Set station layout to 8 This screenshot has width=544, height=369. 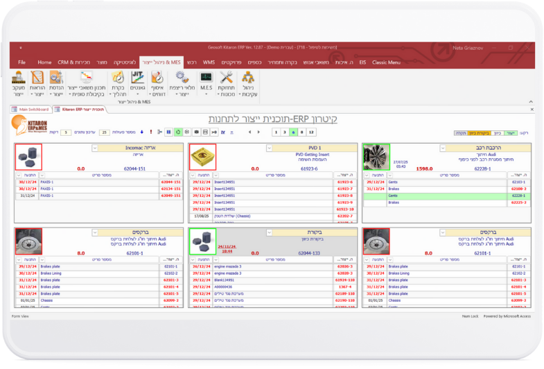(302, 132)
